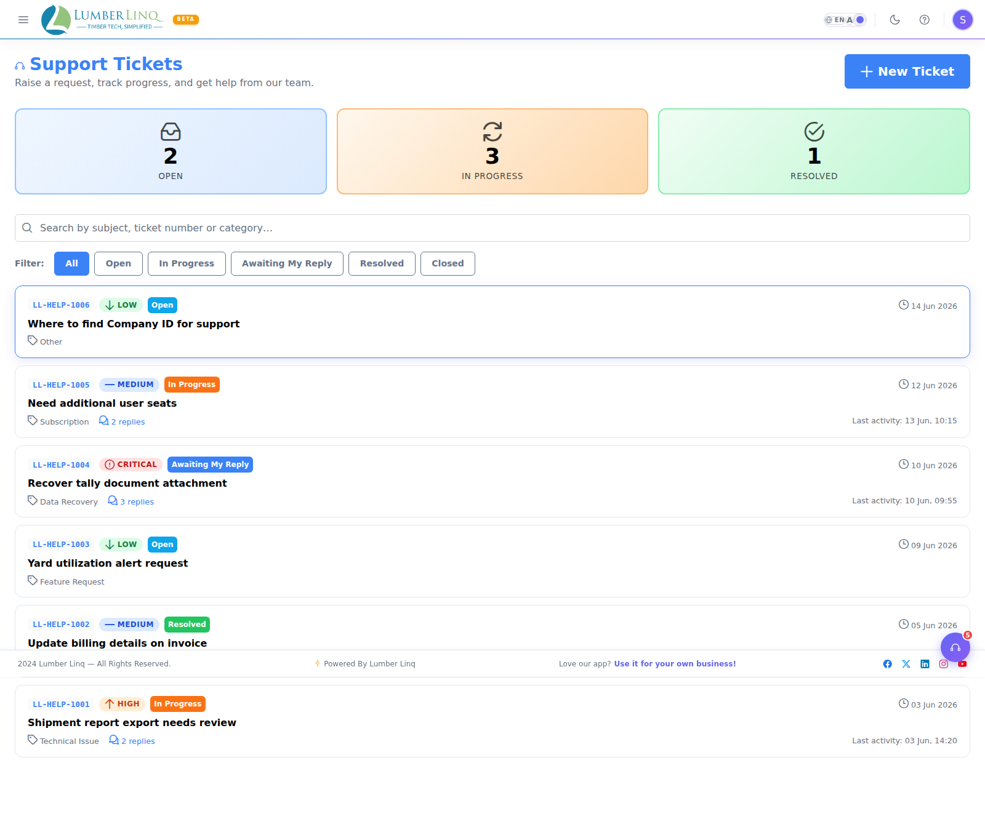Open the Facebook social icon
The image size is (985, 819).
(x=888, y=664)
